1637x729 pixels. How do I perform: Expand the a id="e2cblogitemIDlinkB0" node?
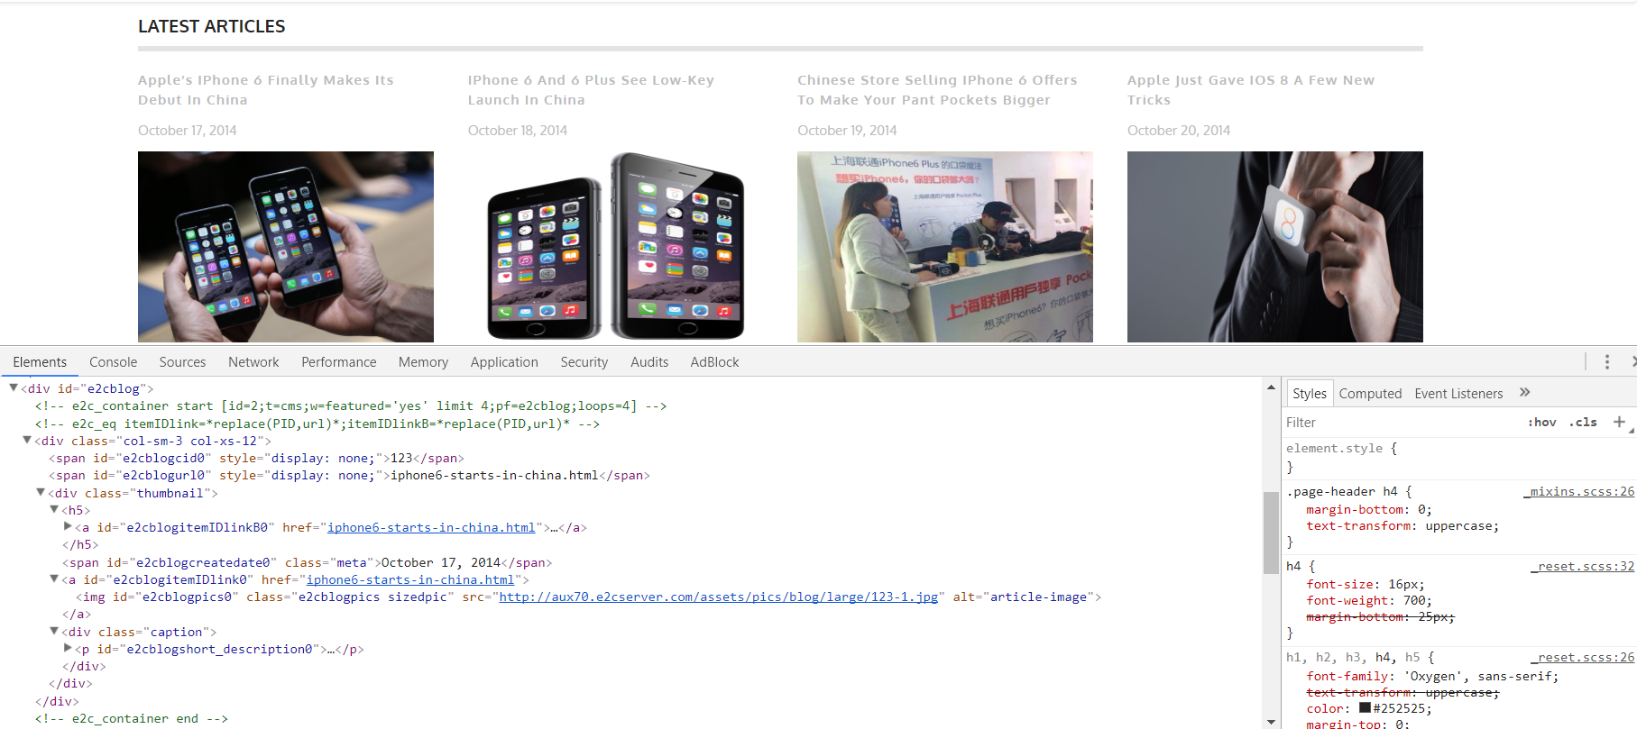(68, 526)
